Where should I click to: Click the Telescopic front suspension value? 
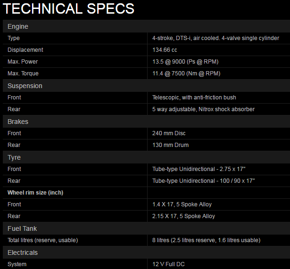tap(194, 98)
